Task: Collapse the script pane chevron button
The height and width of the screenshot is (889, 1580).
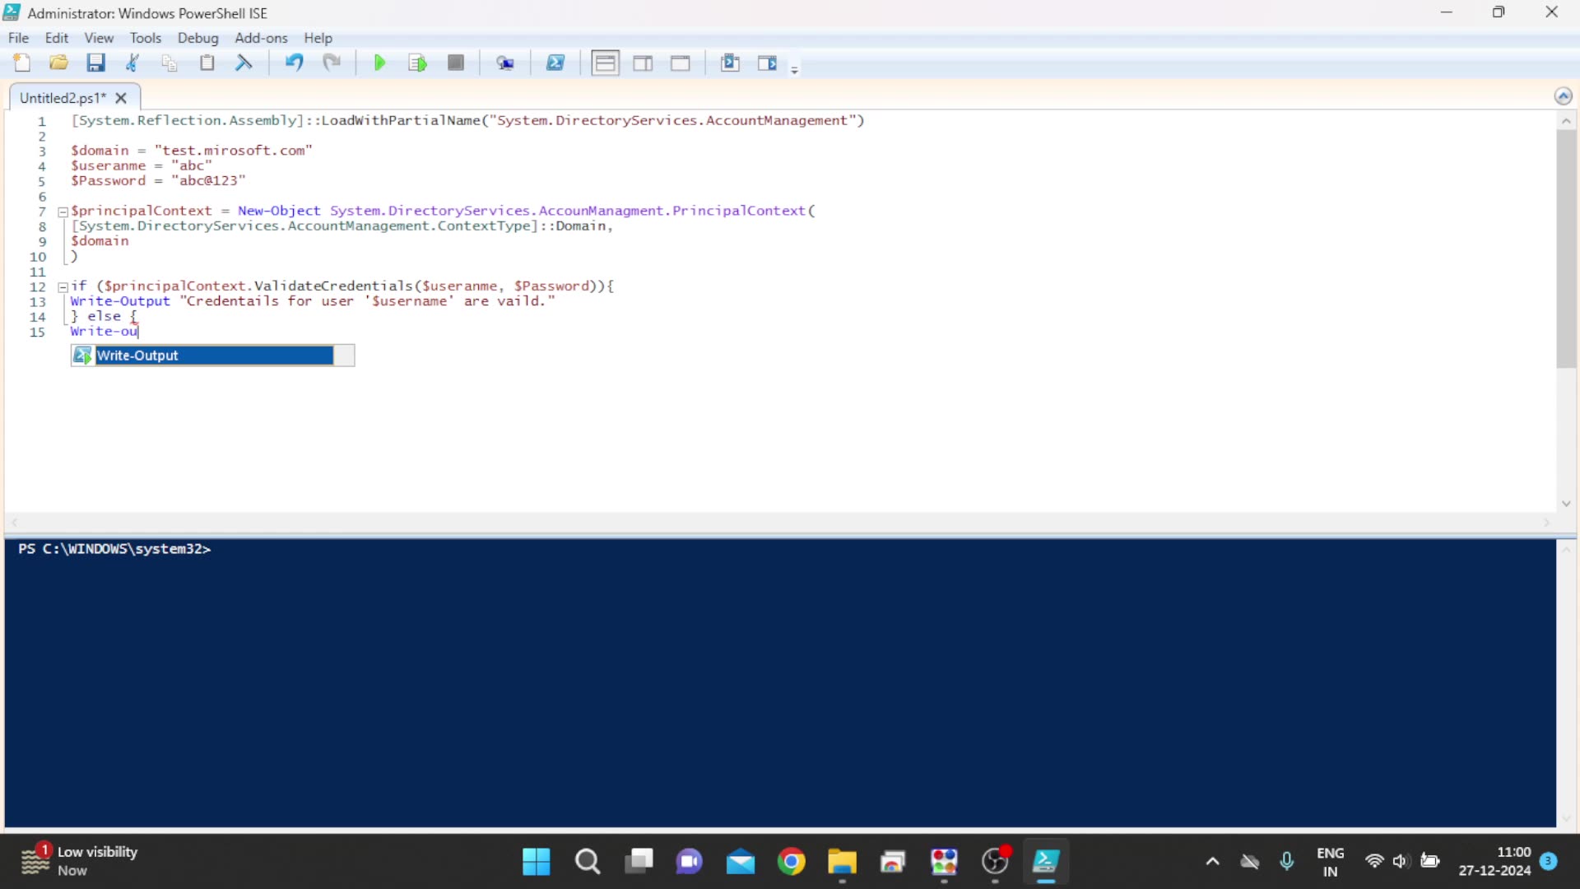Action: (1563, 96)
